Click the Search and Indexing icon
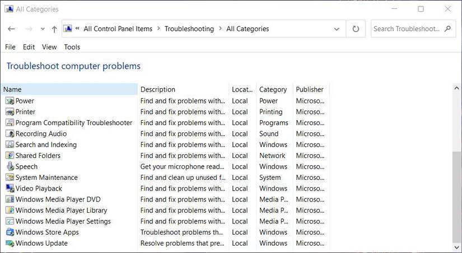The height and width of the screenshot is (253, 462). [10, 145]
